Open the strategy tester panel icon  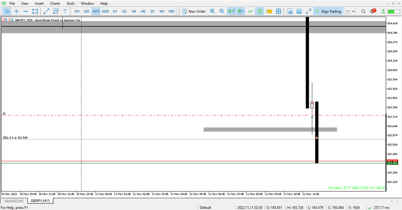[x=299, y=11]
